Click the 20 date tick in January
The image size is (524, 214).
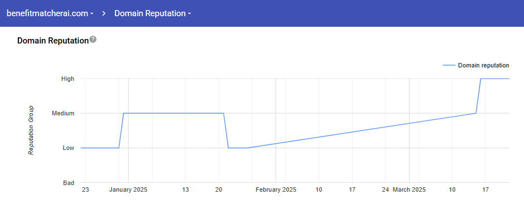[x=219, y=190]
